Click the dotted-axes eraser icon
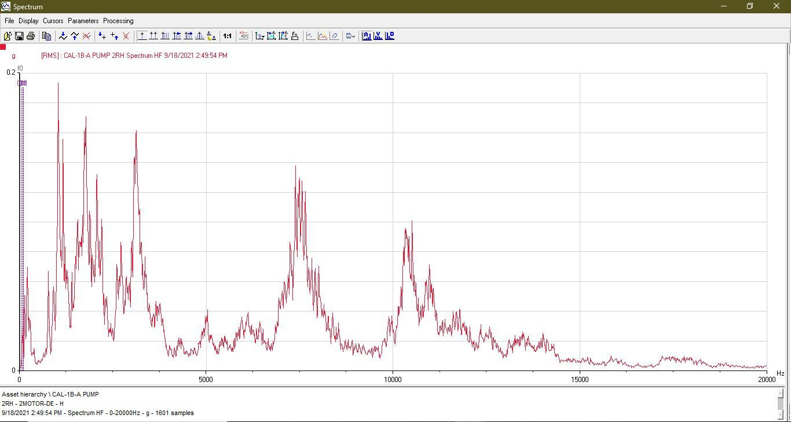This screenshot has height=422, width=791. 334,36
